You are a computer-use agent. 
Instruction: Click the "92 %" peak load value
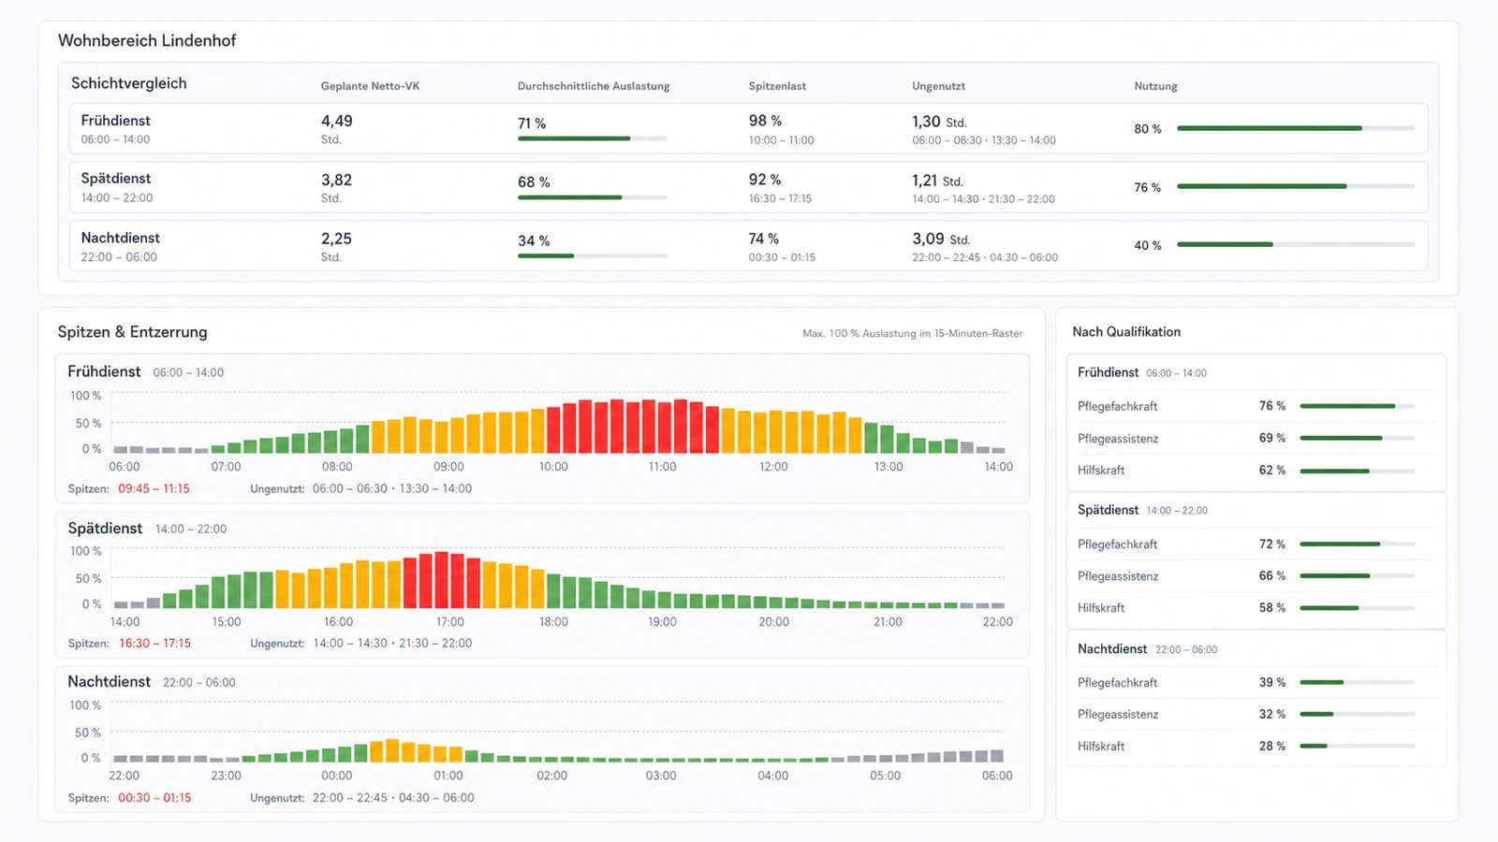point(765,180)
